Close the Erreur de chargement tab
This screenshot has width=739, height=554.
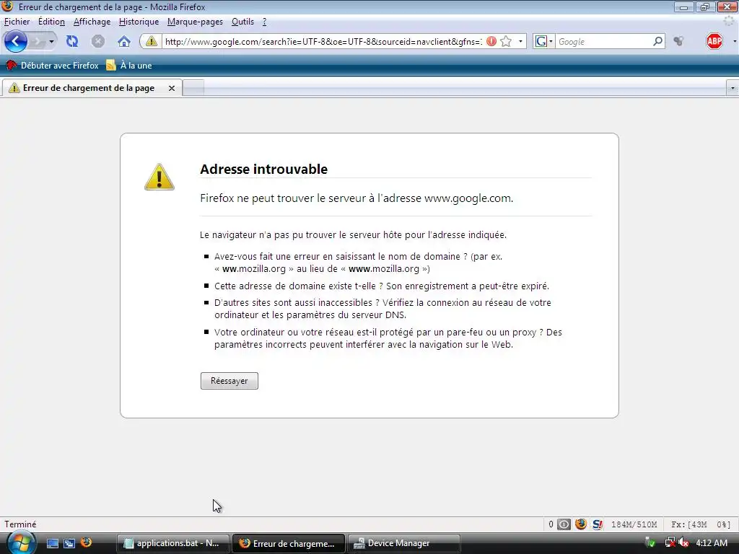click(x=172, y=88)
